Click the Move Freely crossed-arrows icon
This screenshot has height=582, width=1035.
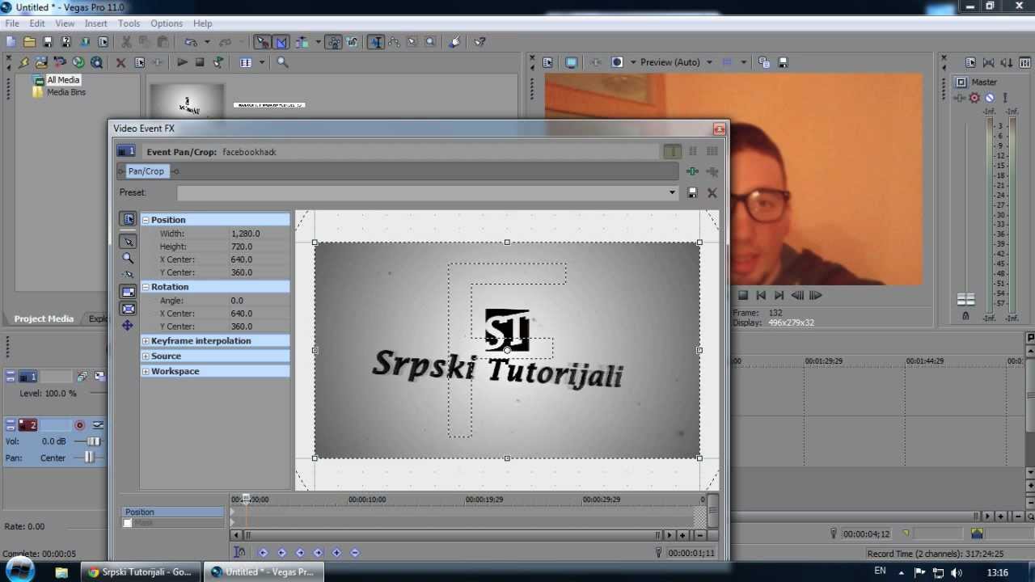point(128,325)
